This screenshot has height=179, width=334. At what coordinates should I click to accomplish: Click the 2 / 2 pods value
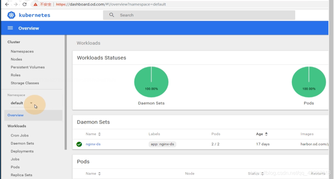[x=215, y=144]
